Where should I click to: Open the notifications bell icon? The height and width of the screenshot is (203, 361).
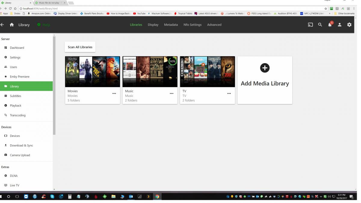(330, 25)
